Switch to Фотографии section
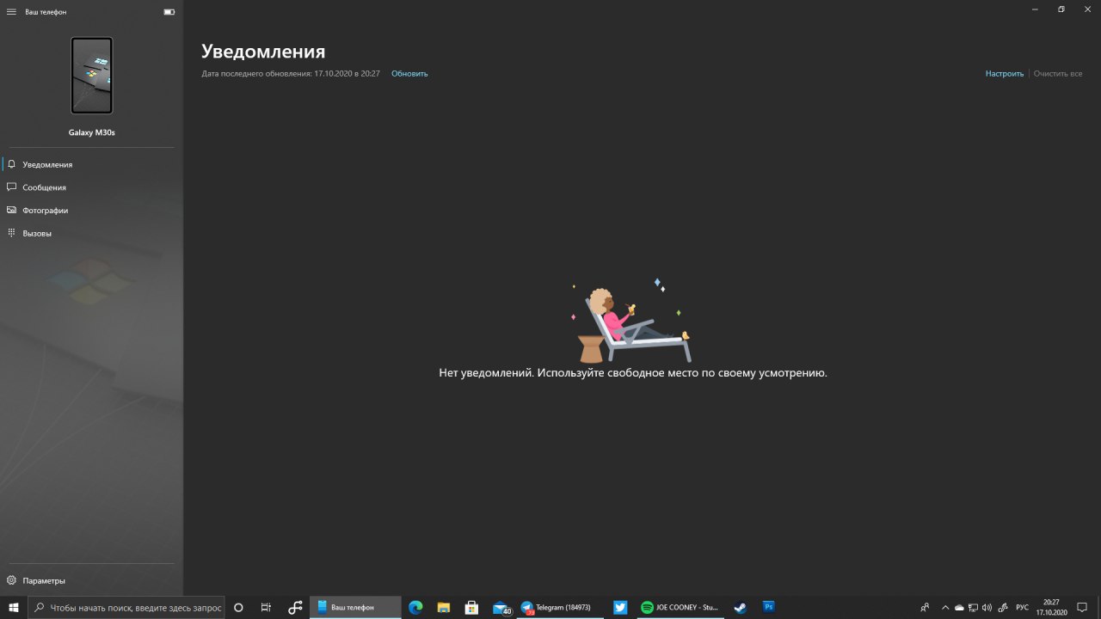Viewport: 1101px width, 619px height. pos(91,211)
